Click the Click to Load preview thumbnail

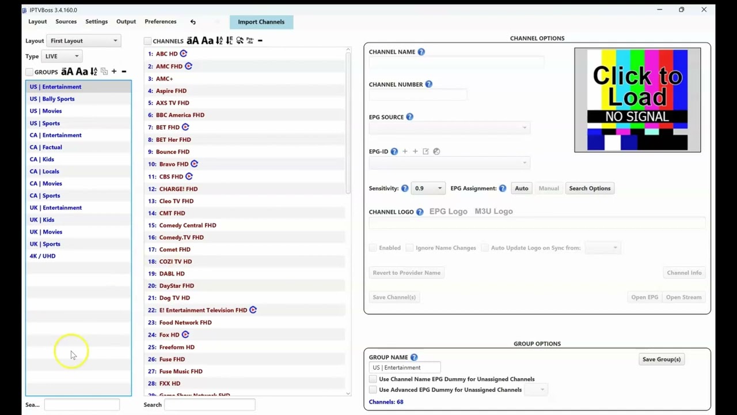coord(637,100)
